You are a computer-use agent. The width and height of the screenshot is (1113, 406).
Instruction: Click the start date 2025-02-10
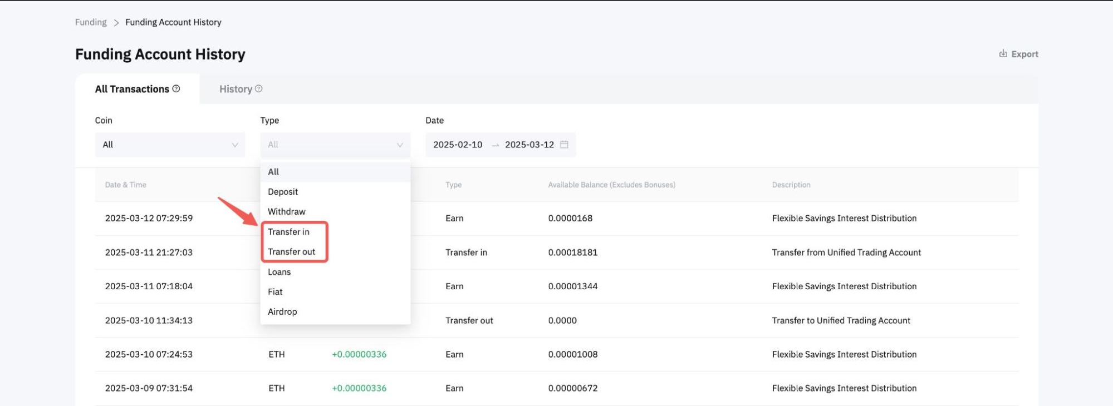[x=458, y=145]
